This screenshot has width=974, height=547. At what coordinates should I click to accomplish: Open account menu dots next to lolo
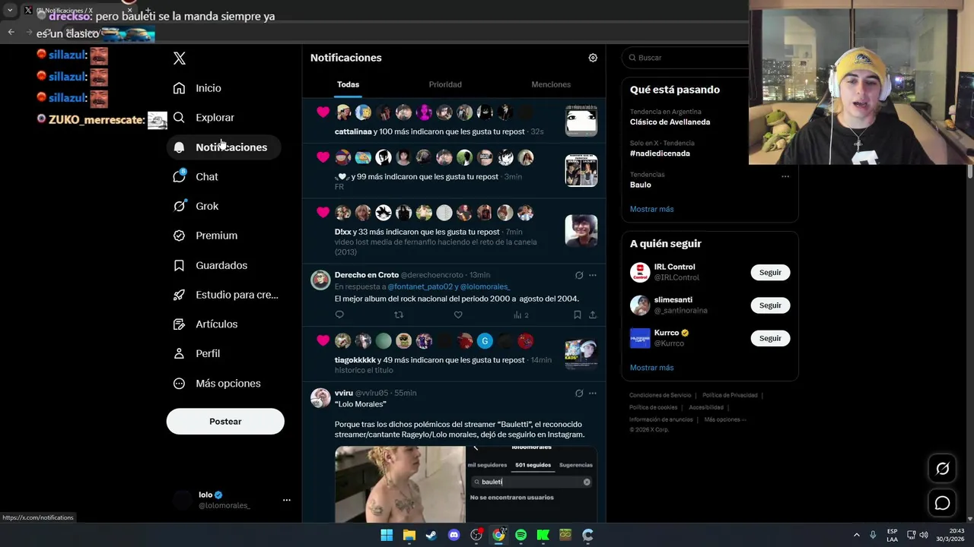tap(287, 500)
